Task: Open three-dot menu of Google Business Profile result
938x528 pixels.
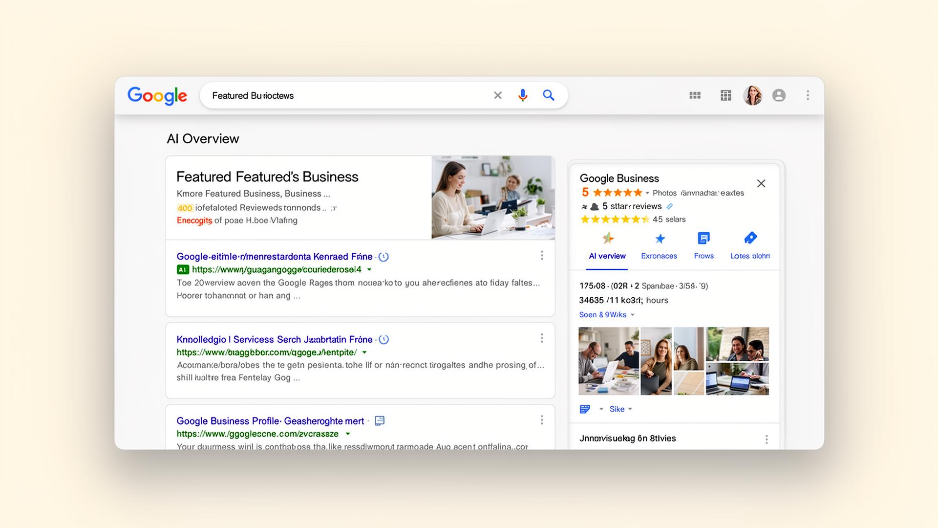Action: pyautogui.click(x=542, y=420)
